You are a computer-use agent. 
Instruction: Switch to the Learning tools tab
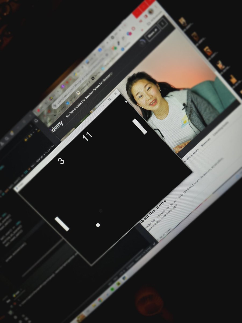pyautogui.click(x=221, y=129)
